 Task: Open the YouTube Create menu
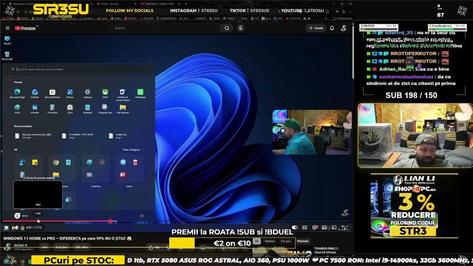(x=316, y=28)
